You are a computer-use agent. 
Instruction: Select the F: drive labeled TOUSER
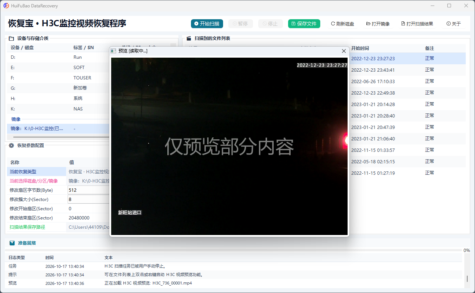pos(58,78)
